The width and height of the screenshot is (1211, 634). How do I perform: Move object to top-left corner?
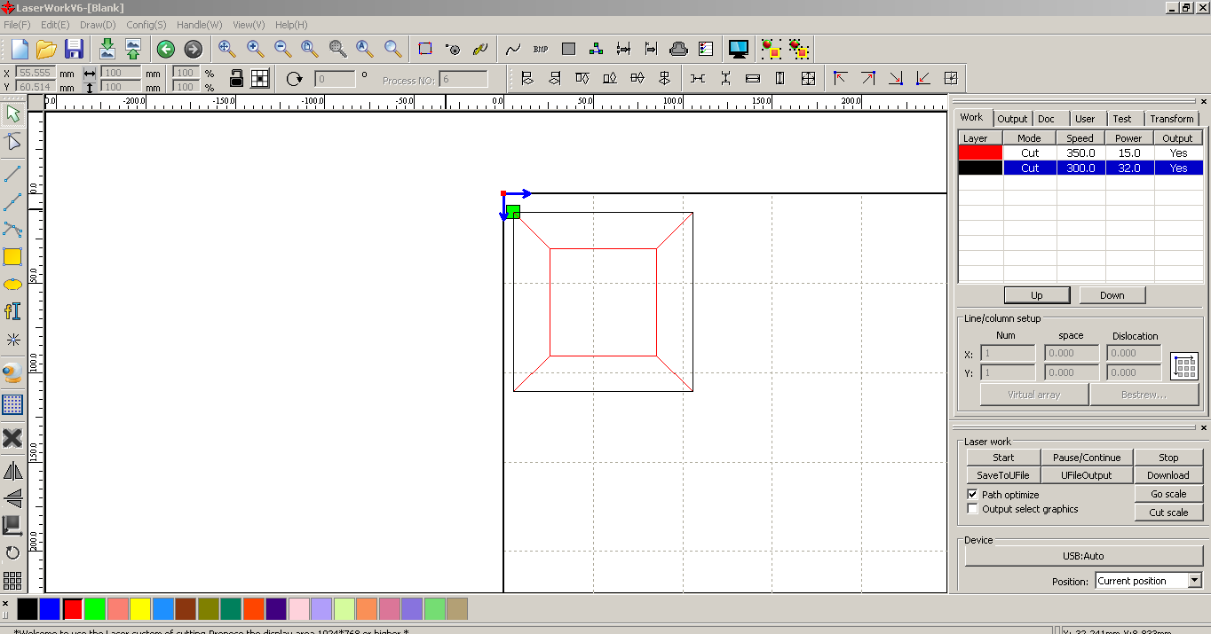tap(840, 78)
